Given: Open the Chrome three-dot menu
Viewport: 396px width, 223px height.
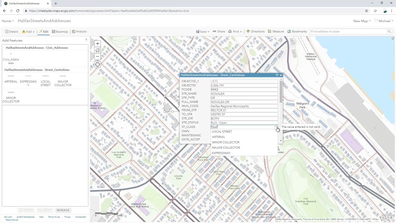Looking at the screenshot, I should coord(392,11).
